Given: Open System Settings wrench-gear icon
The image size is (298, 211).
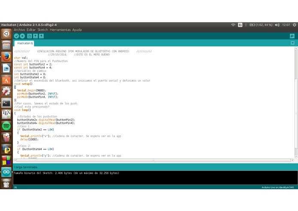Looking at the screenshot, I should pyautogui.click(x=6, y=91).
